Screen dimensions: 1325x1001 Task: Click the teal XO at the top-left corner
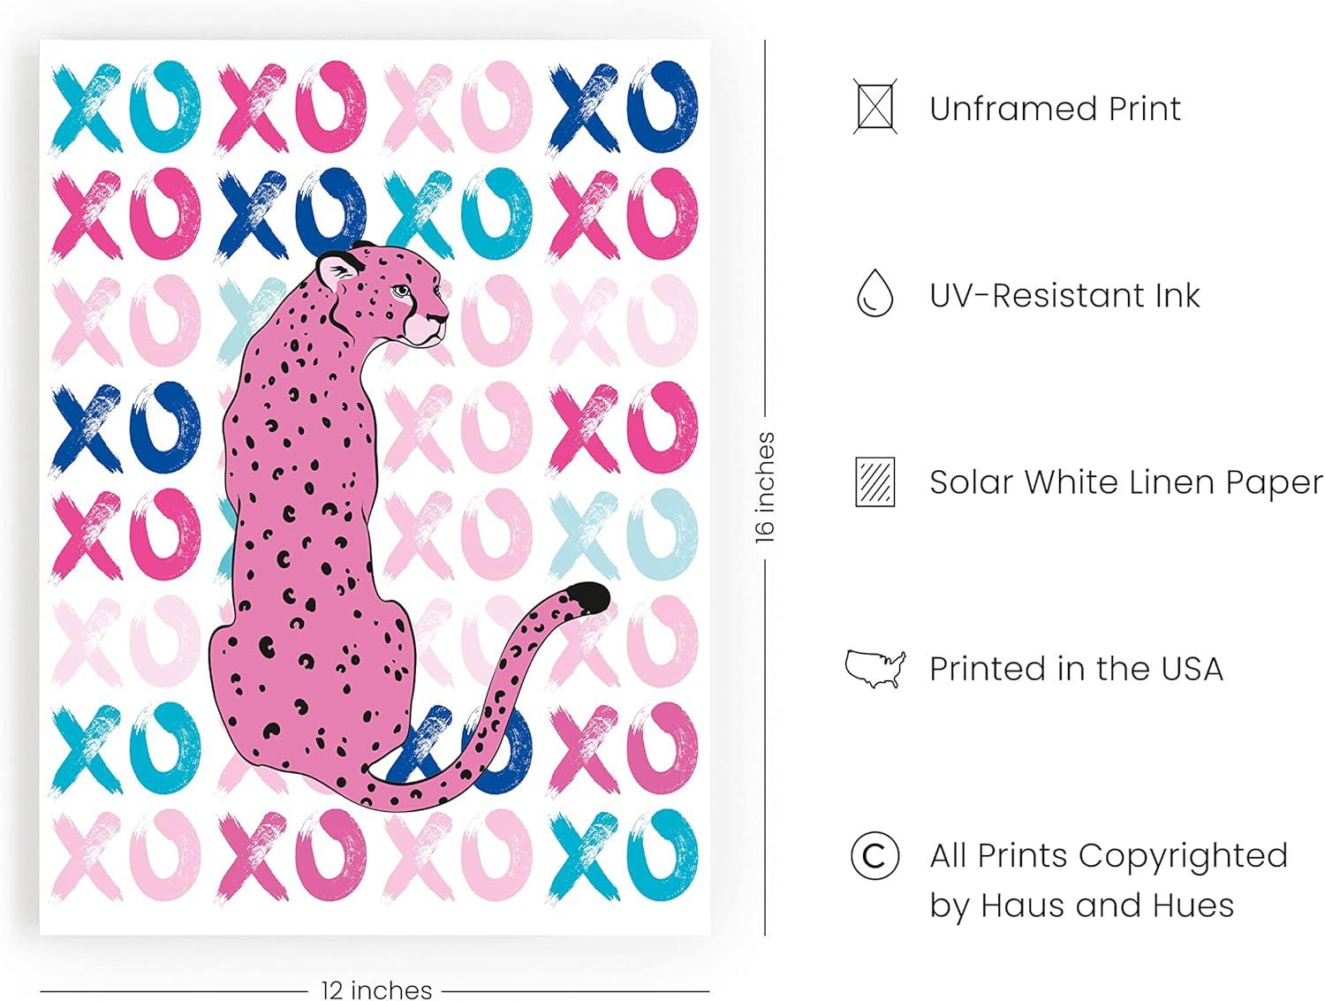click(x=126, y=106)
